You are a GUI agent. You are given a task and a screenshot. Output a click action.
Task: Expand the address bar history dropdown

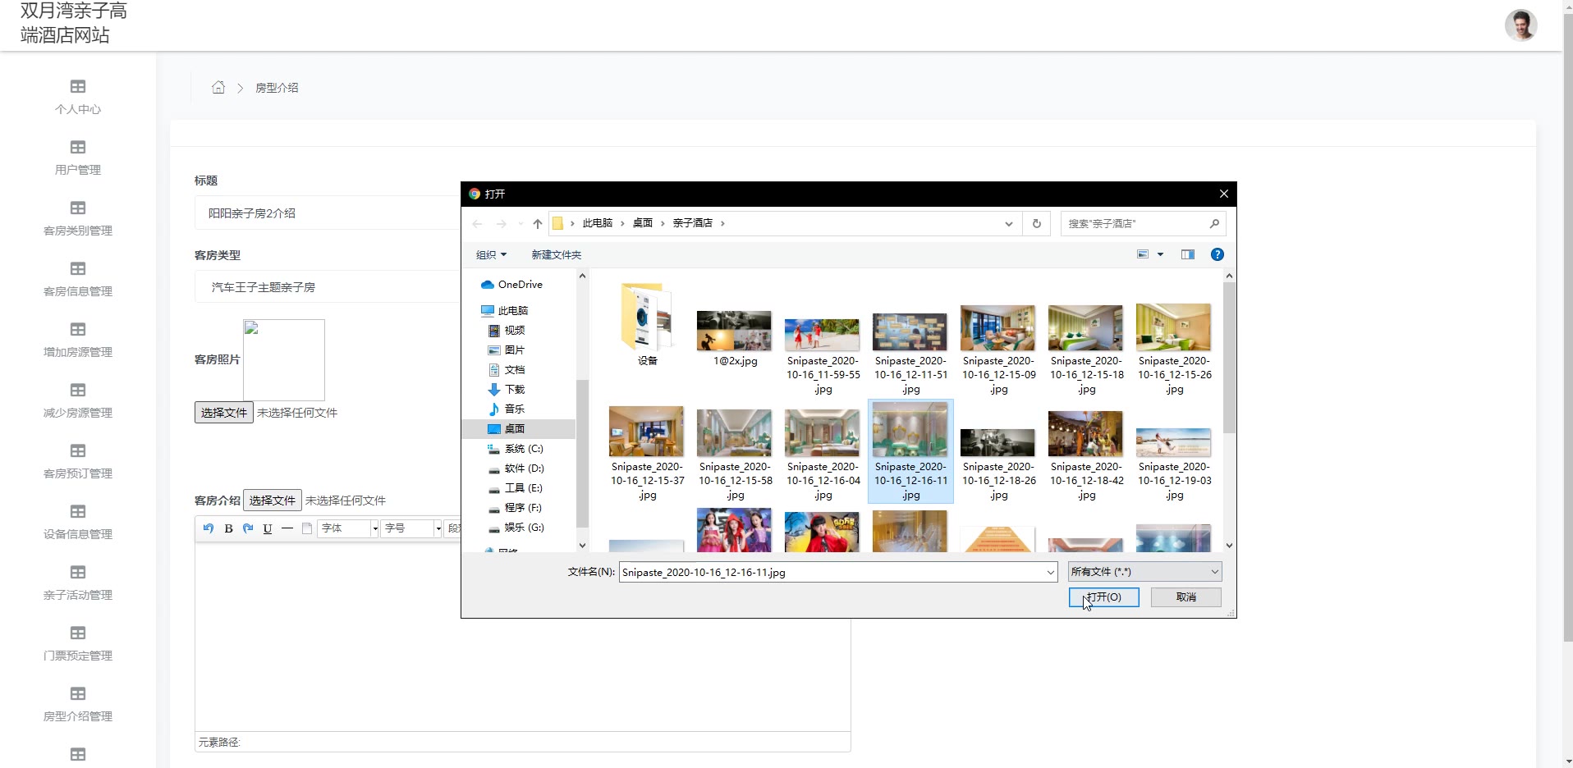pyautogui.click(x=1008, y=223)
